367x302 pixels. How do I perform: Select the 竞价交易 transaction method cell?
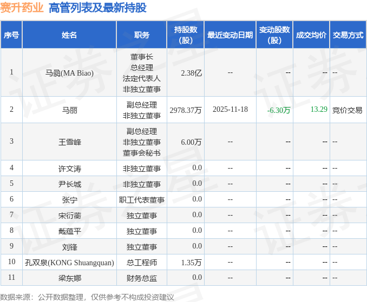348,110
